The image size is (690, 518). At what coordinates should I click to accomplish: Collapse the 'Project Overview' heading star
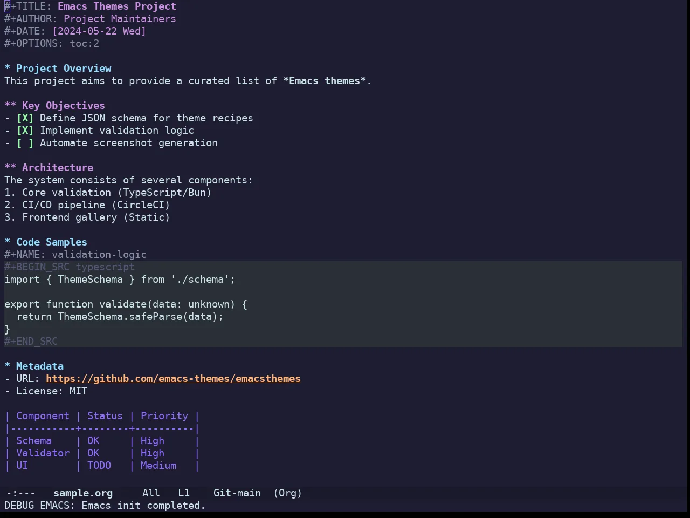click(8, 69)
